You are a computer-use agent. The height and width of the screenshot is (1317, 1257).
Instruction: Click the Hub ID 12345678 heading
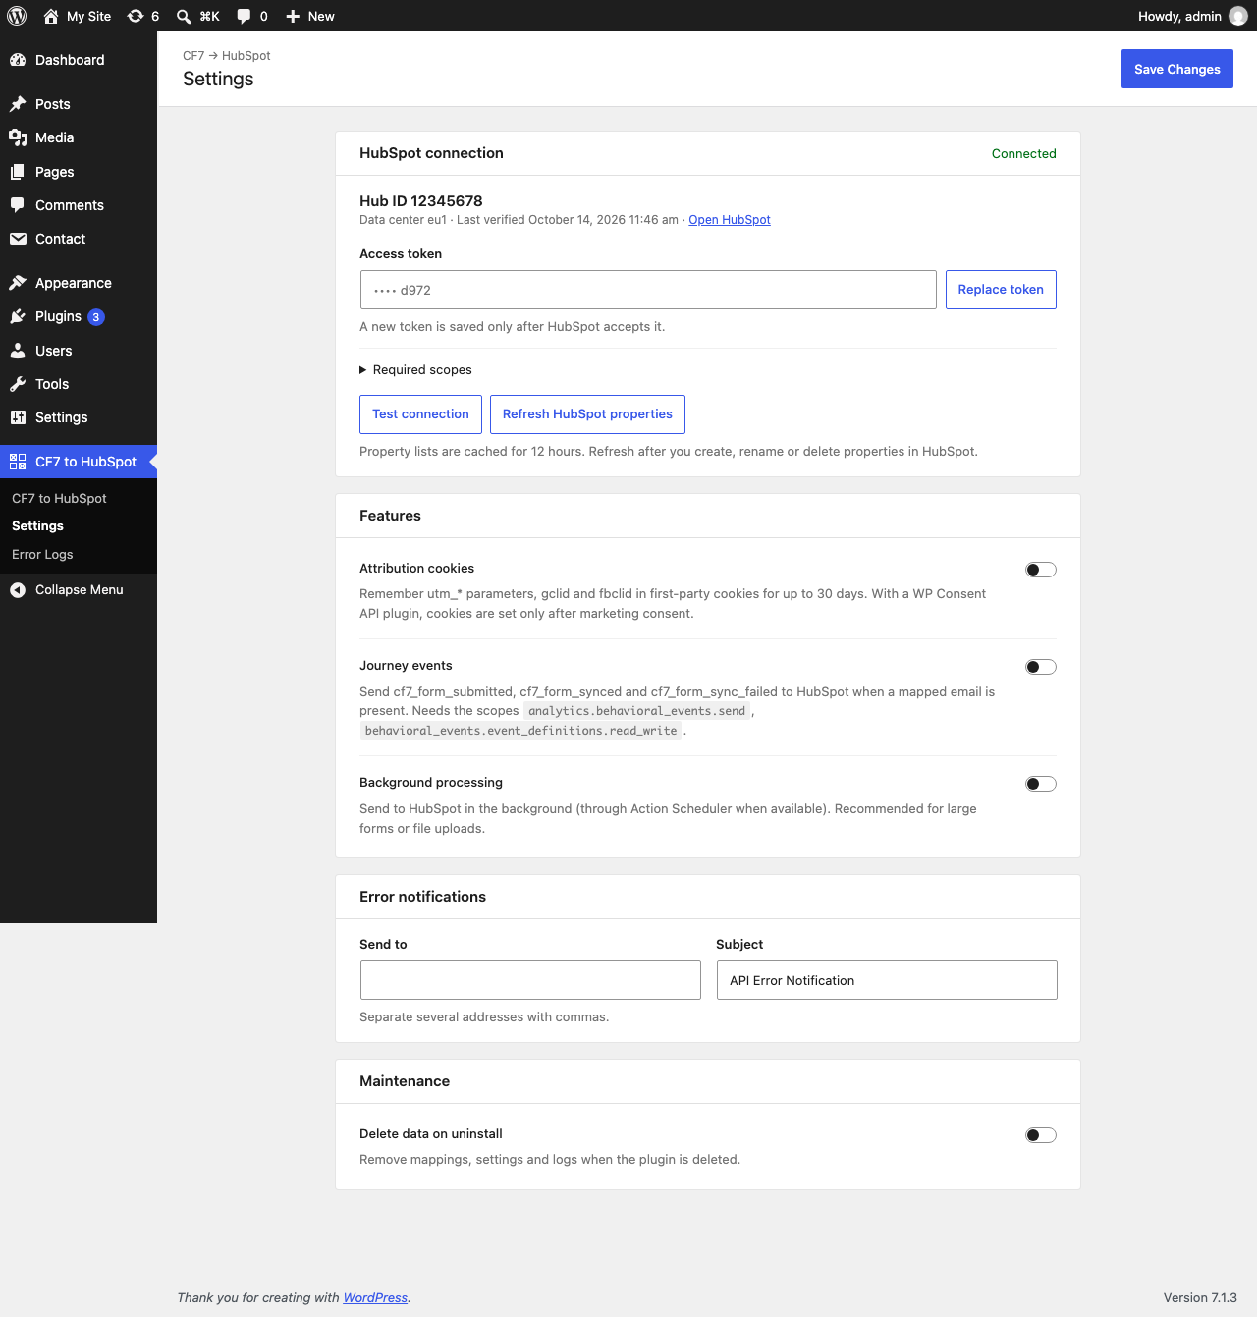[421, 201]
